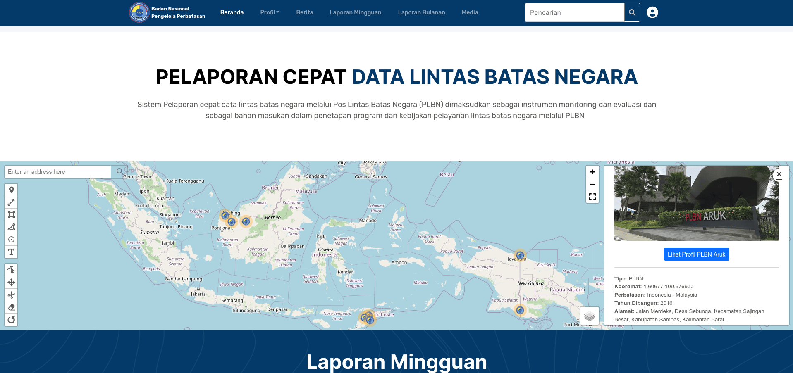Click the Pencarian search button
Viewport: 793px width, 373px height.
(632, 12)
